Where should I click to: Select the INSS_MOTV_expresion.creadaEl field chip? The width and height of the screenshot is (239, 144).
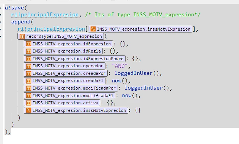[x=64, y=81]
